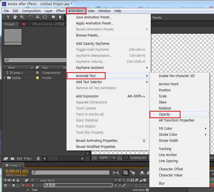
Task: Toggle collapse transformations switch on layer 1
Action: tap(120, 185)
